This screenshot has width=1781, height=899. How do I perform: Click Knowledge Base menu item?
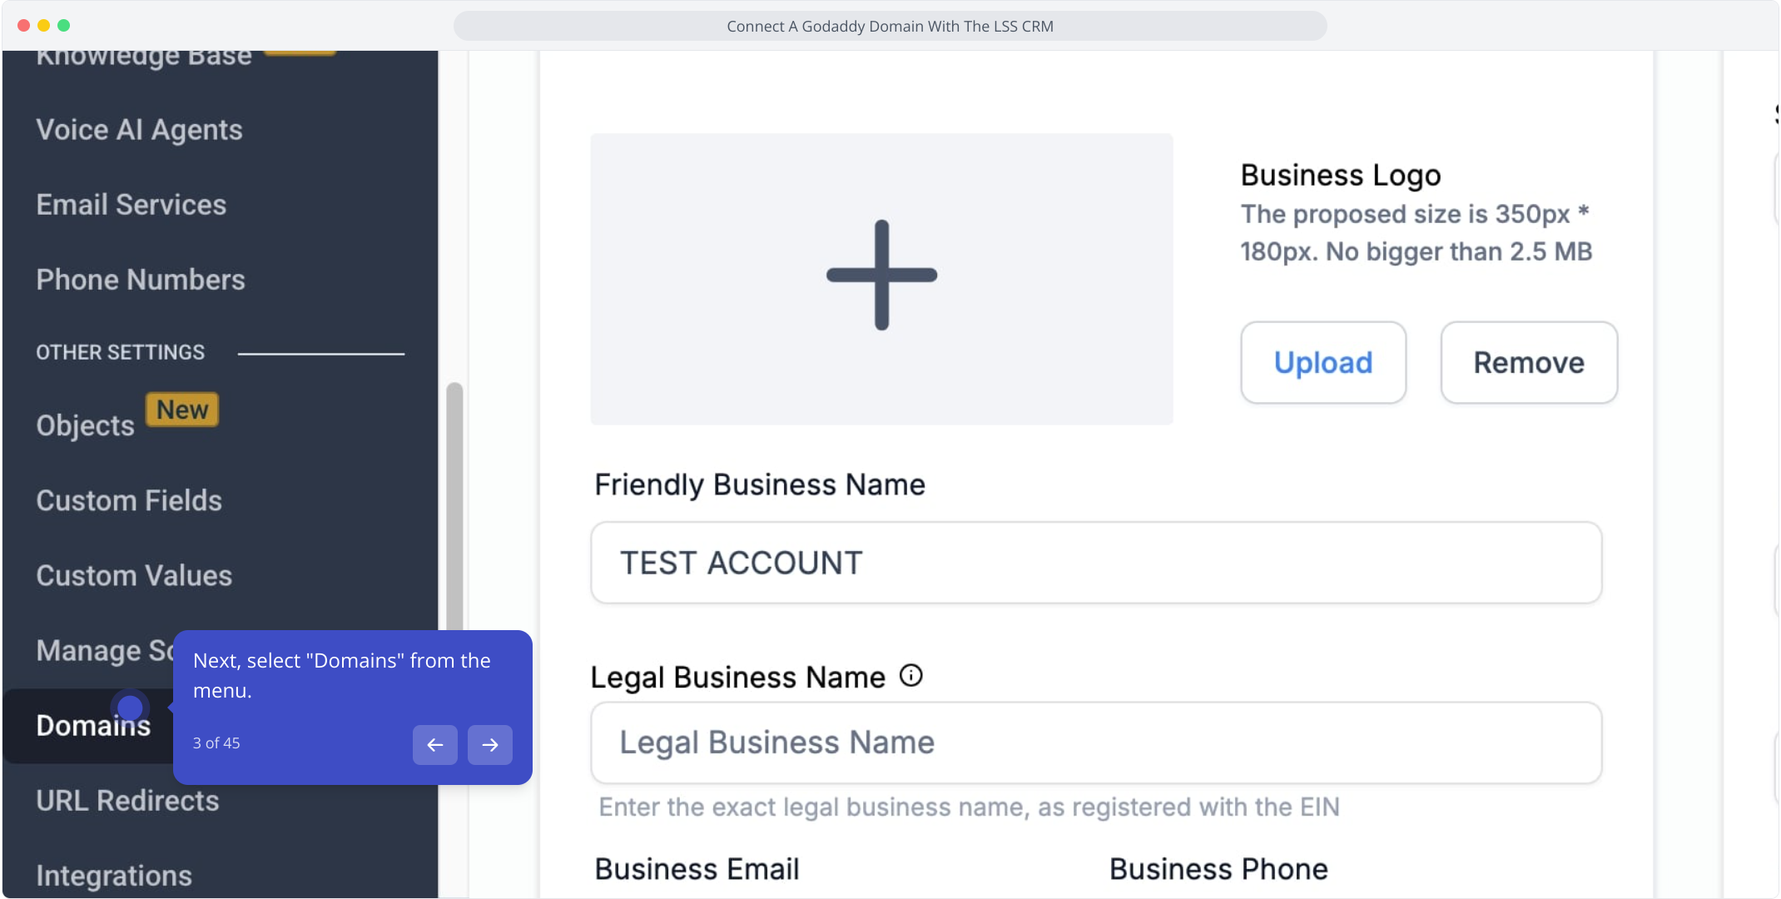(143, 57)
